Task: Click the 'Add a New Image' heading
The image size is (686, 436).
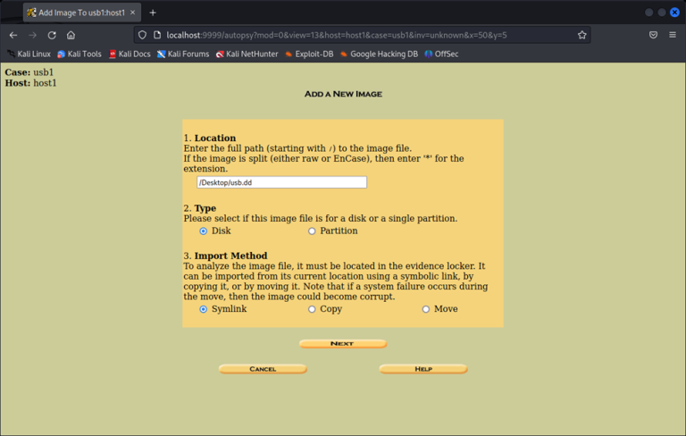Action: pyautogui.click(x=343, y=94)
